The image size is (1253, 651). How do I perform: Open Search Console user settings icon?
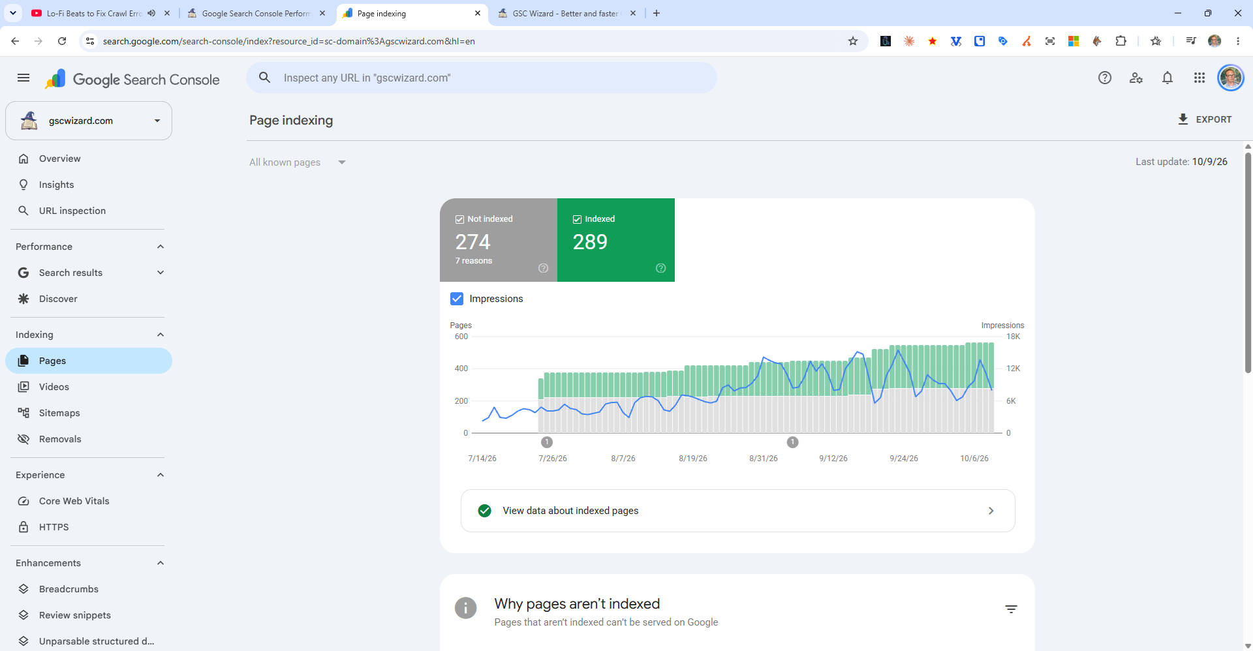pos(1136,78)
